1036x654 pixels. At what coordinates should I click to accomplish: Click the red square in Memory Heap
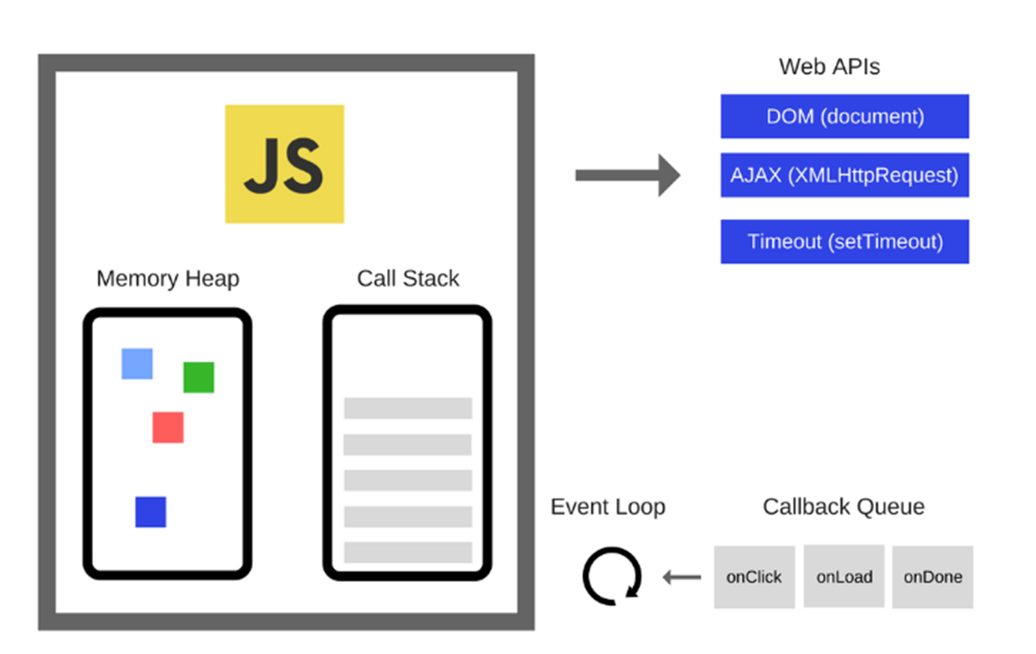168,428
